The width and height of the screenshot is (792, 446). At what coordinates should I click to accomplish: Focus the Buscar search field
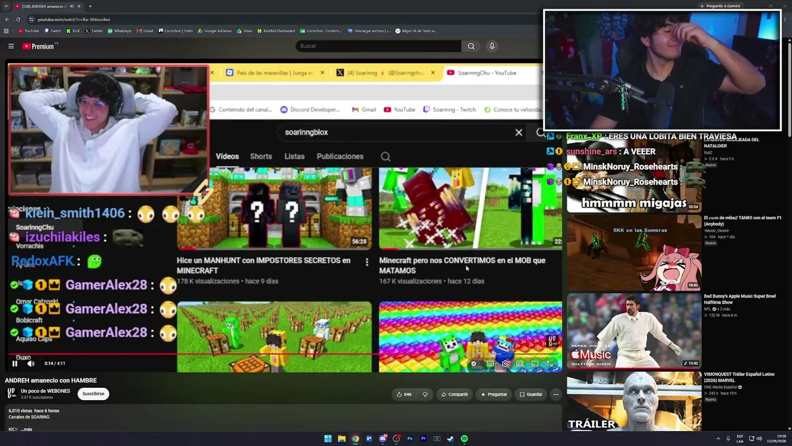[378, 46]
